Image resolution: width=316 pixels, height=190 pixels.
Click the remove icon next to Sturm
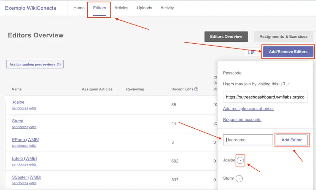click(239, 179)
